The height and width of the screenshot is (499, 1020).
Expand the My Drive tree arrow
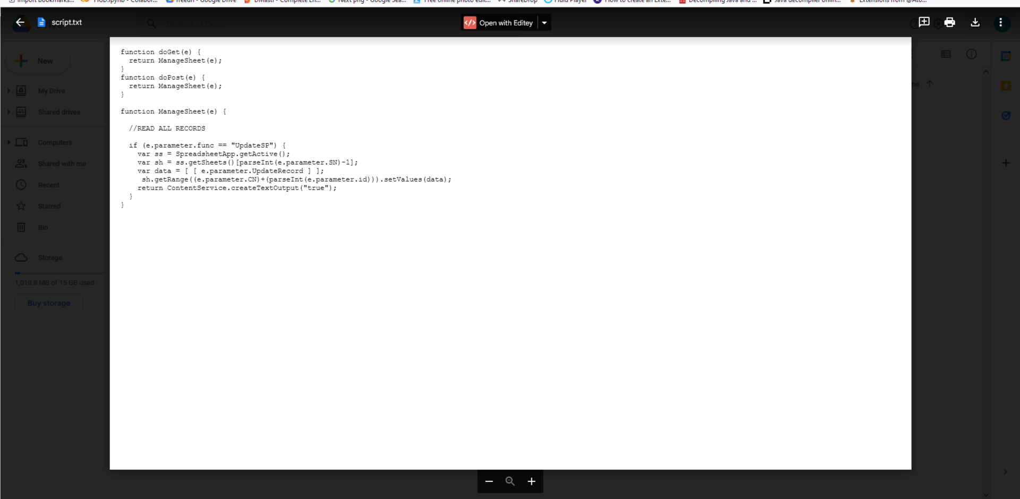pos(9,91)
